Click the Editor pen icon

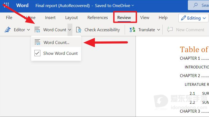[x=8, y=30]
